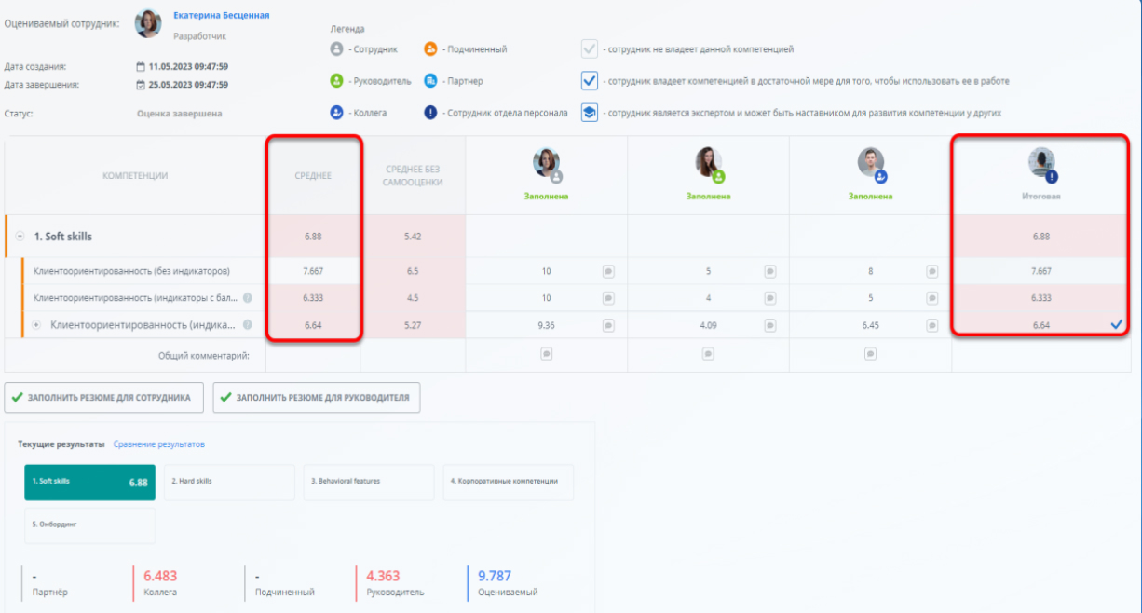Open comment icon next to self-assessment score 9.36
This screenshot has width=1142, height=613.
[x=608, y=325]
